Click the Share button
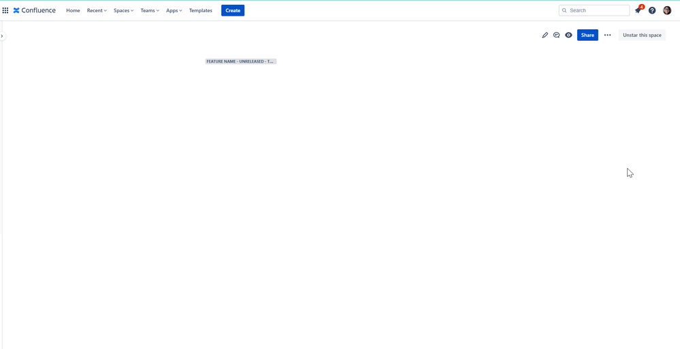680x349 pixels. [587, 35]
